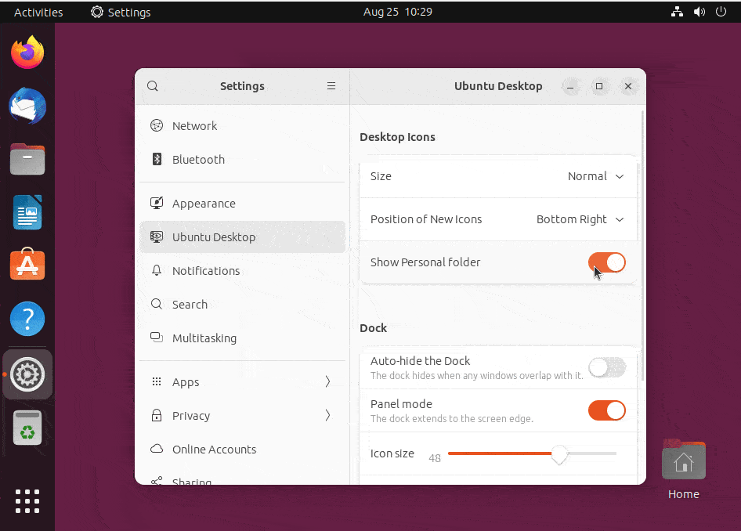The width and height of the screenshot is (741, 531).
Task: Open the Size dropdown showing Normal
Action: pos(596,176)
